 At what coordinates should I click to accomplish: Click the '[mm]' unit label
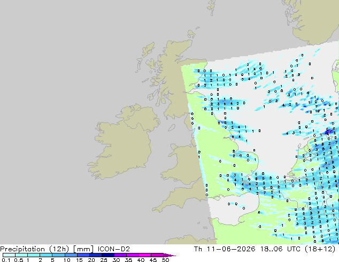click(83, 249)
